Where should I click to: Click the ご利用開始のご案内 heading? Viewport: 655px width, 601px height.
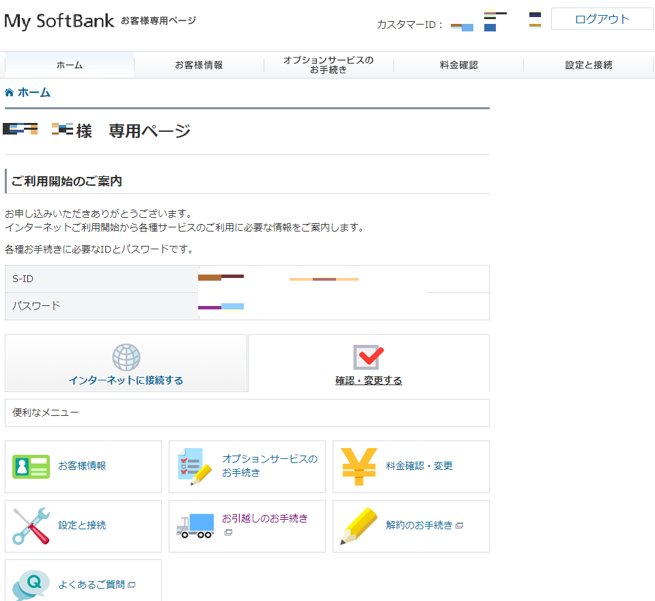(x=67, y=181)
